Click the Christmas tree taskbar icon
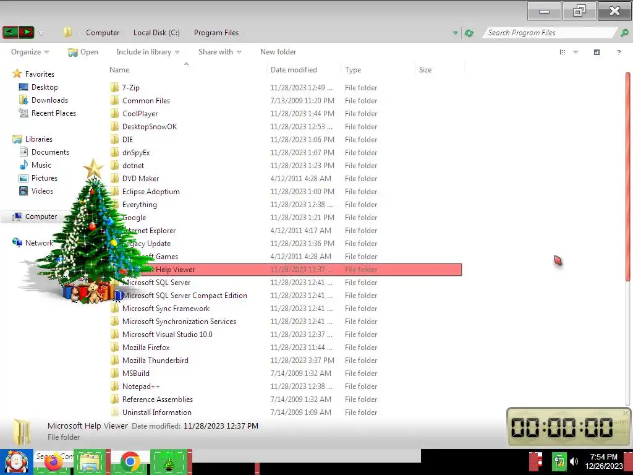The width and height of the screenshot is (633, 475). [x=169, y=461]
